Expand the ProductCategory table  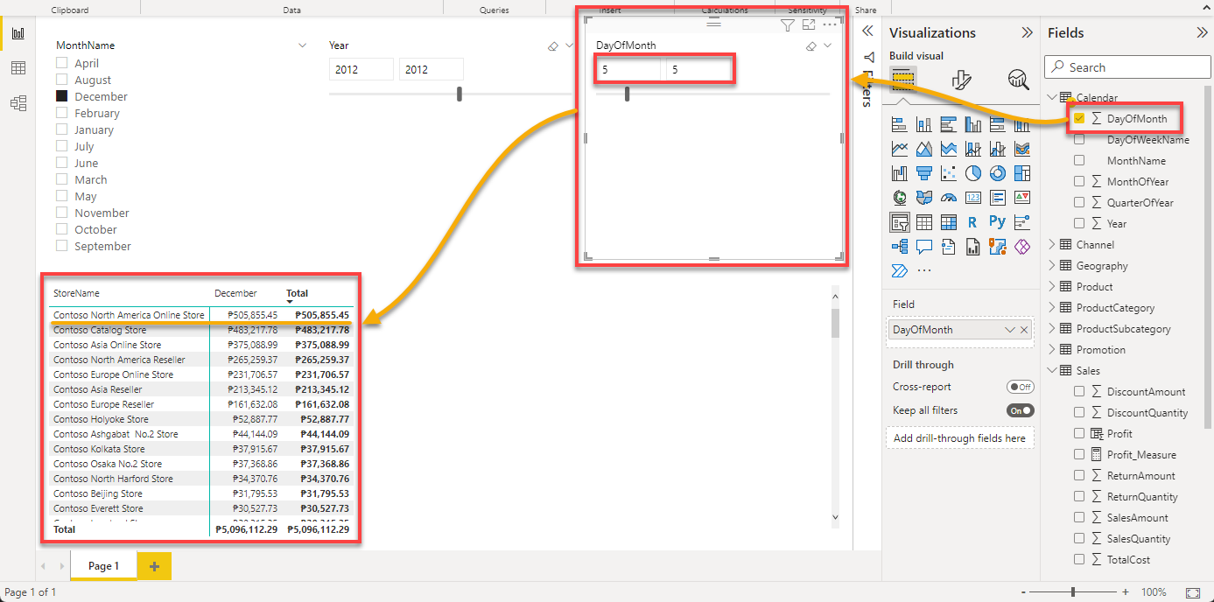click(x=1052, y=307)
